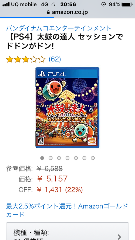
Task: Select the second image carousel dot
Action: point(50,158)
